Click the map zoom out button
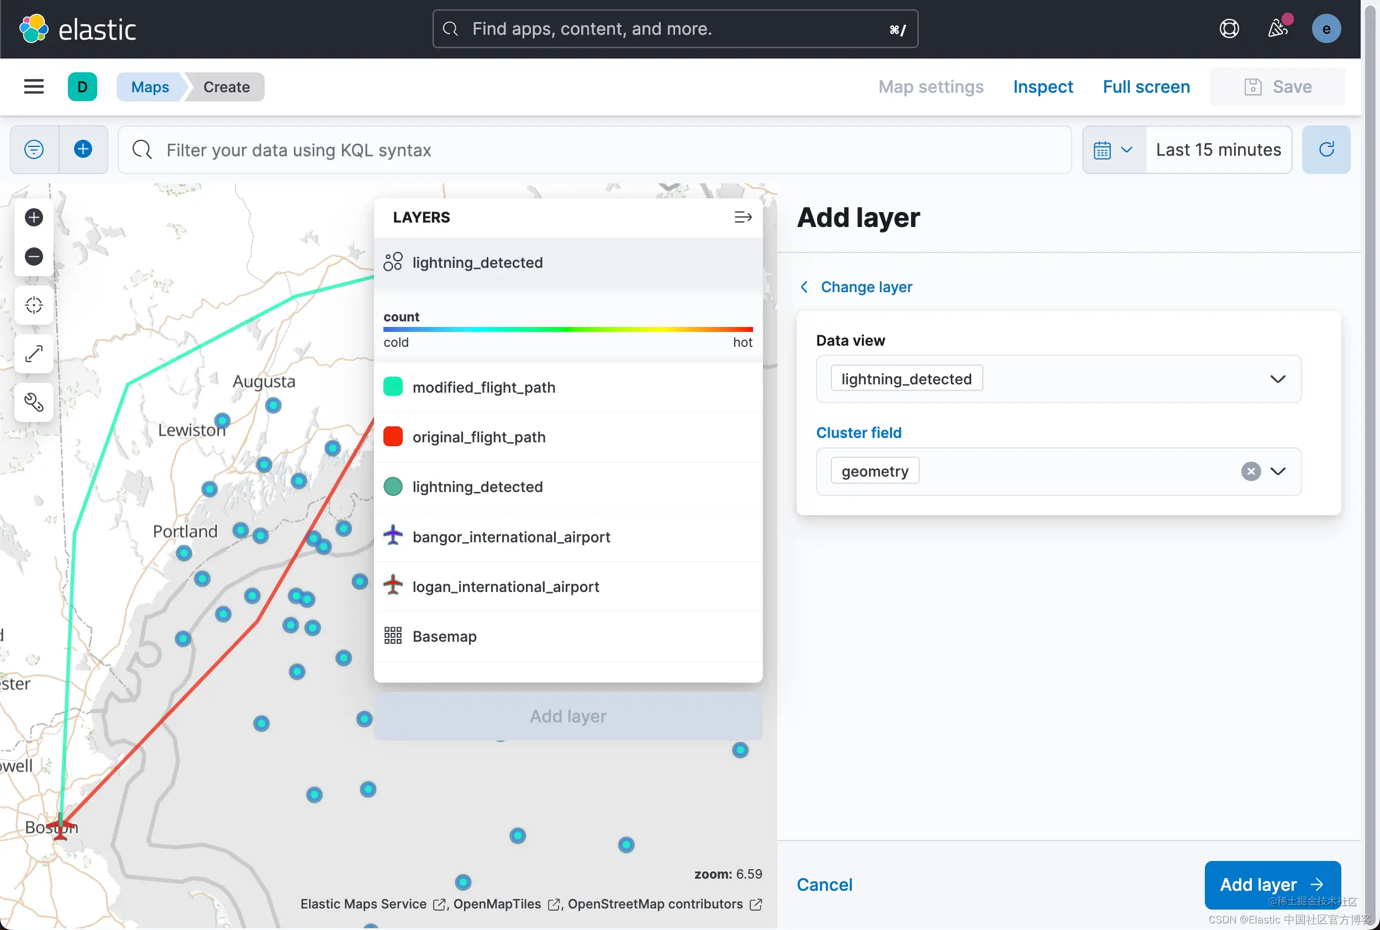The width and height of the screenshot is (1380, 930). pos(34,257)
